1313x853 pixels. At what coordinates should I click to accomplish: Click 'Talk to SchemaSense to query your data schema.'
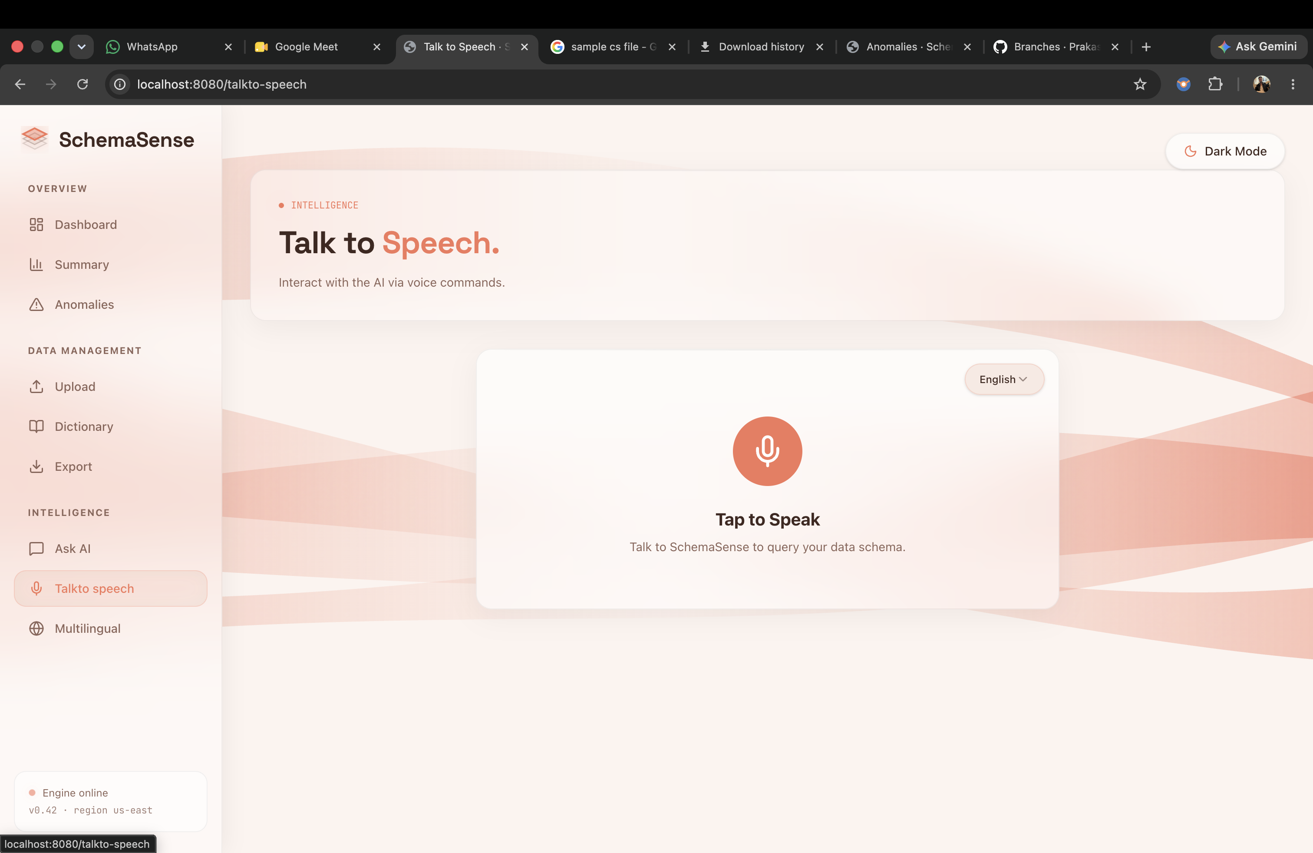click(767, 547)
